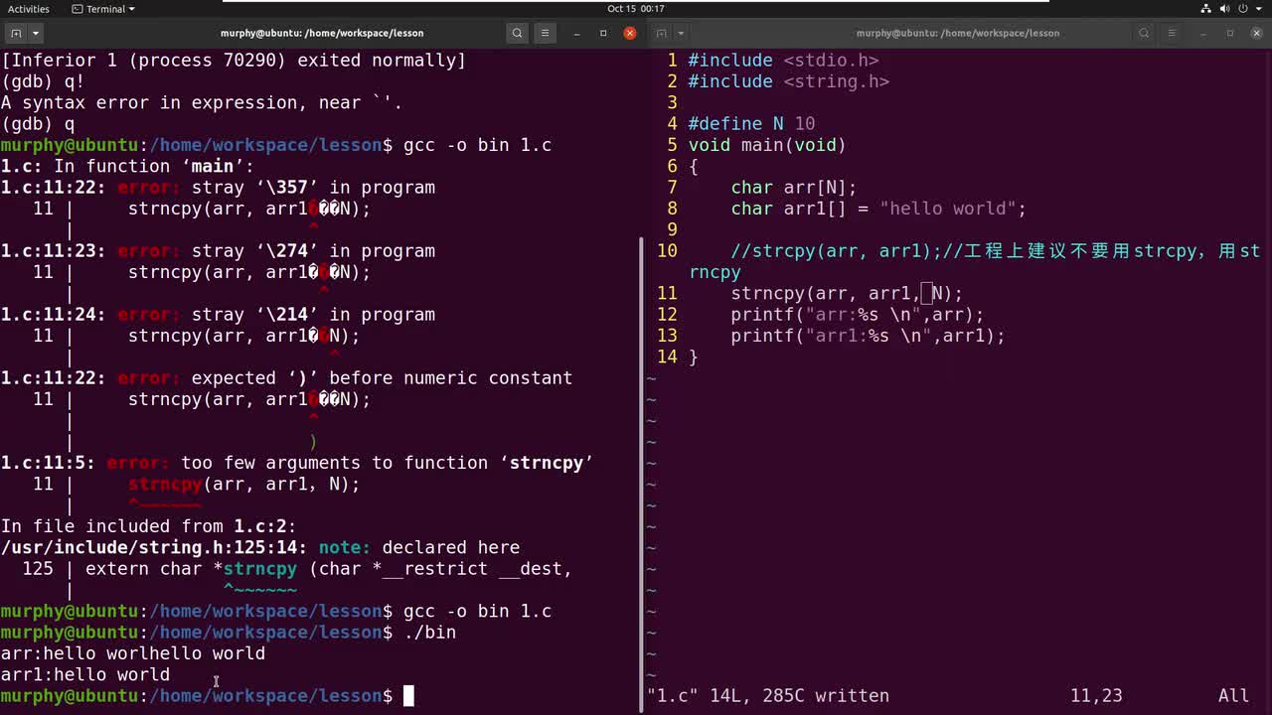Click 'char arr1[] = "hello world";' line
This screenshot has height=715, width=1272.
tap(878, 209)
